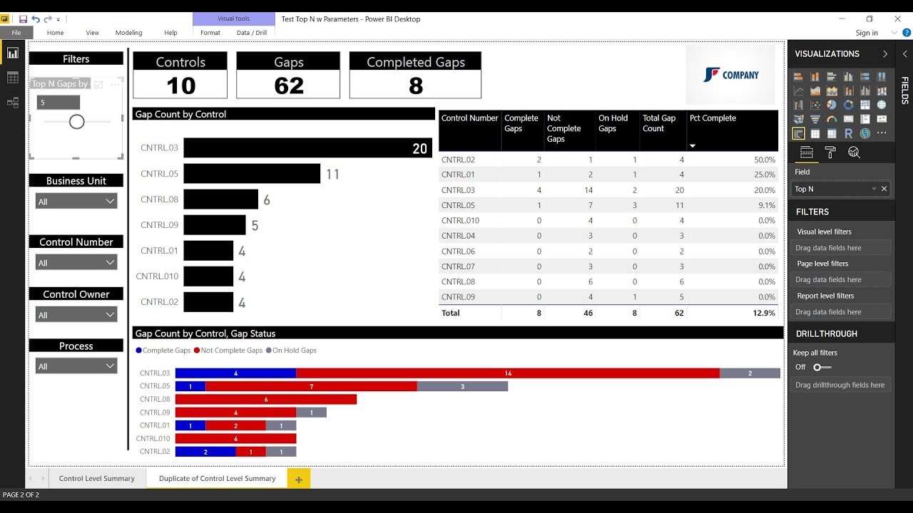The image size is (913, 513).
Task: Undo the last action
Action: [x=36, y=19]
